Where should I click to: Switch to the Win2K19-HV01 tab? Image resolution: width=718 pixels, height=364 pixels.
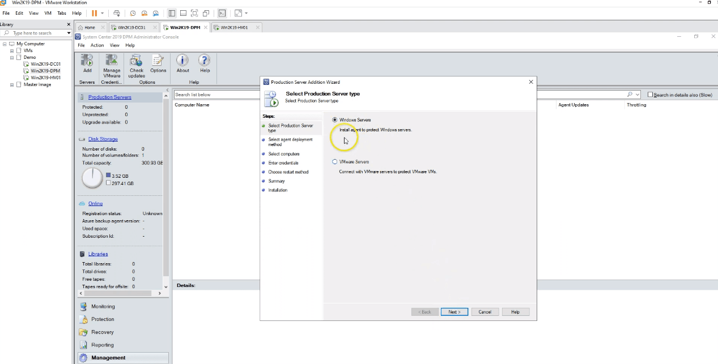pyautogui.click(x=234, y=27)
